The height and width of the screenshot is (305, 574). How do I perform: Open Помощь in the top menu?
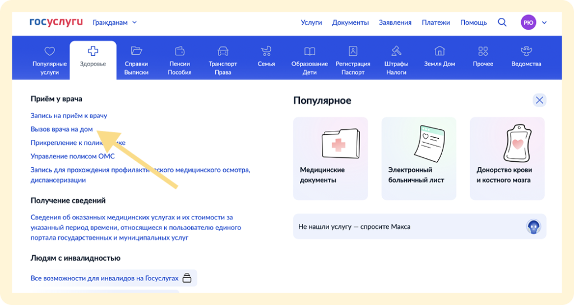[x=473, y=22]
